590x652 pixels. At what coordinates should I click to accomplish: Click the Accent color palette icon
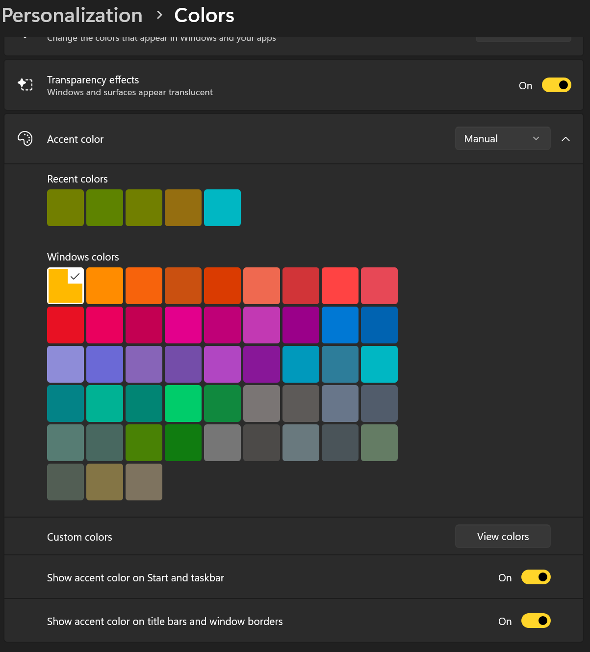coord(25,139)
